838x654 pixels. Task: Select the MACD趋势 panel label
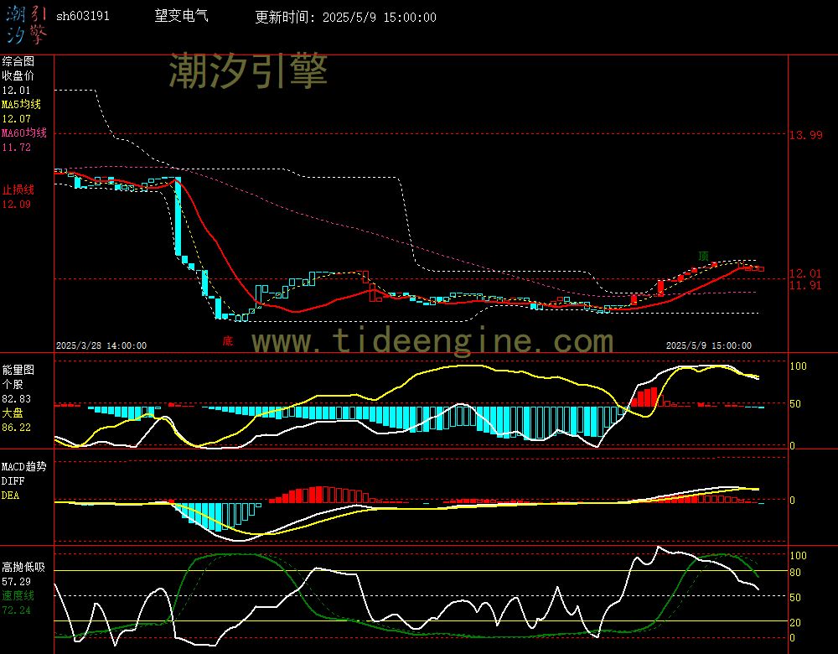[x=24, y=466]
